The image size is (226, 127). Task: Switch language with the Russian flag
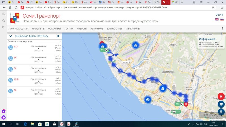(x=222, y=19)
